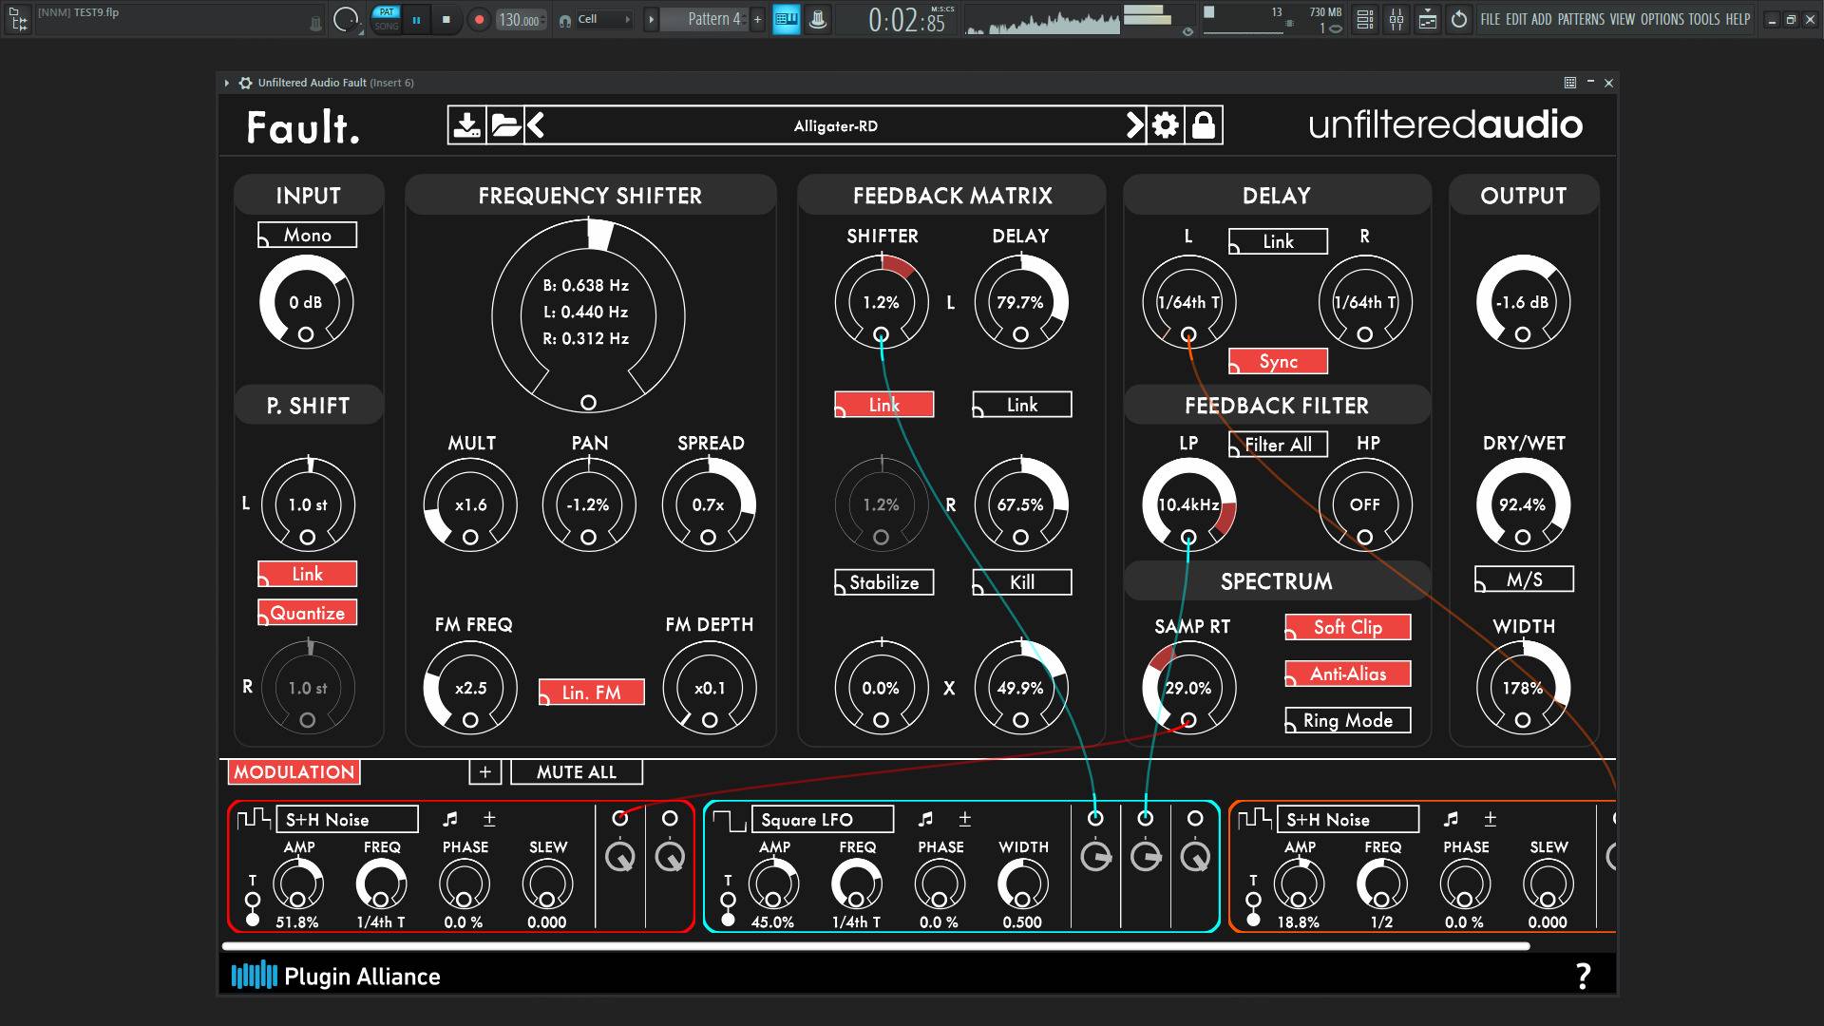The image size is (1824, 1026).
Task: Advance to next preset arrow
Action: 1134,125
